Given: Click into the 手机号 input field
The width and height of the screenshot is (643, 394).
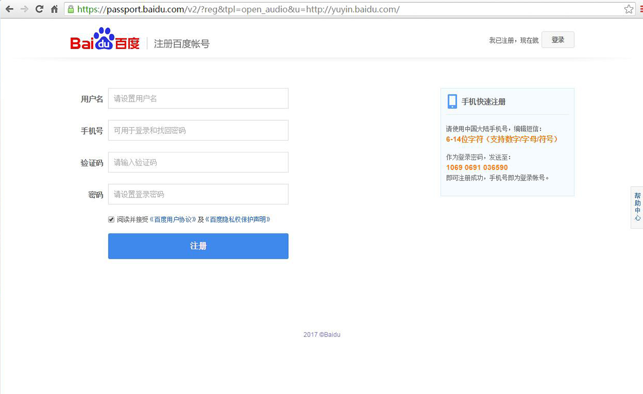Looking at the screenshot, I should click(x=198, y=131).
